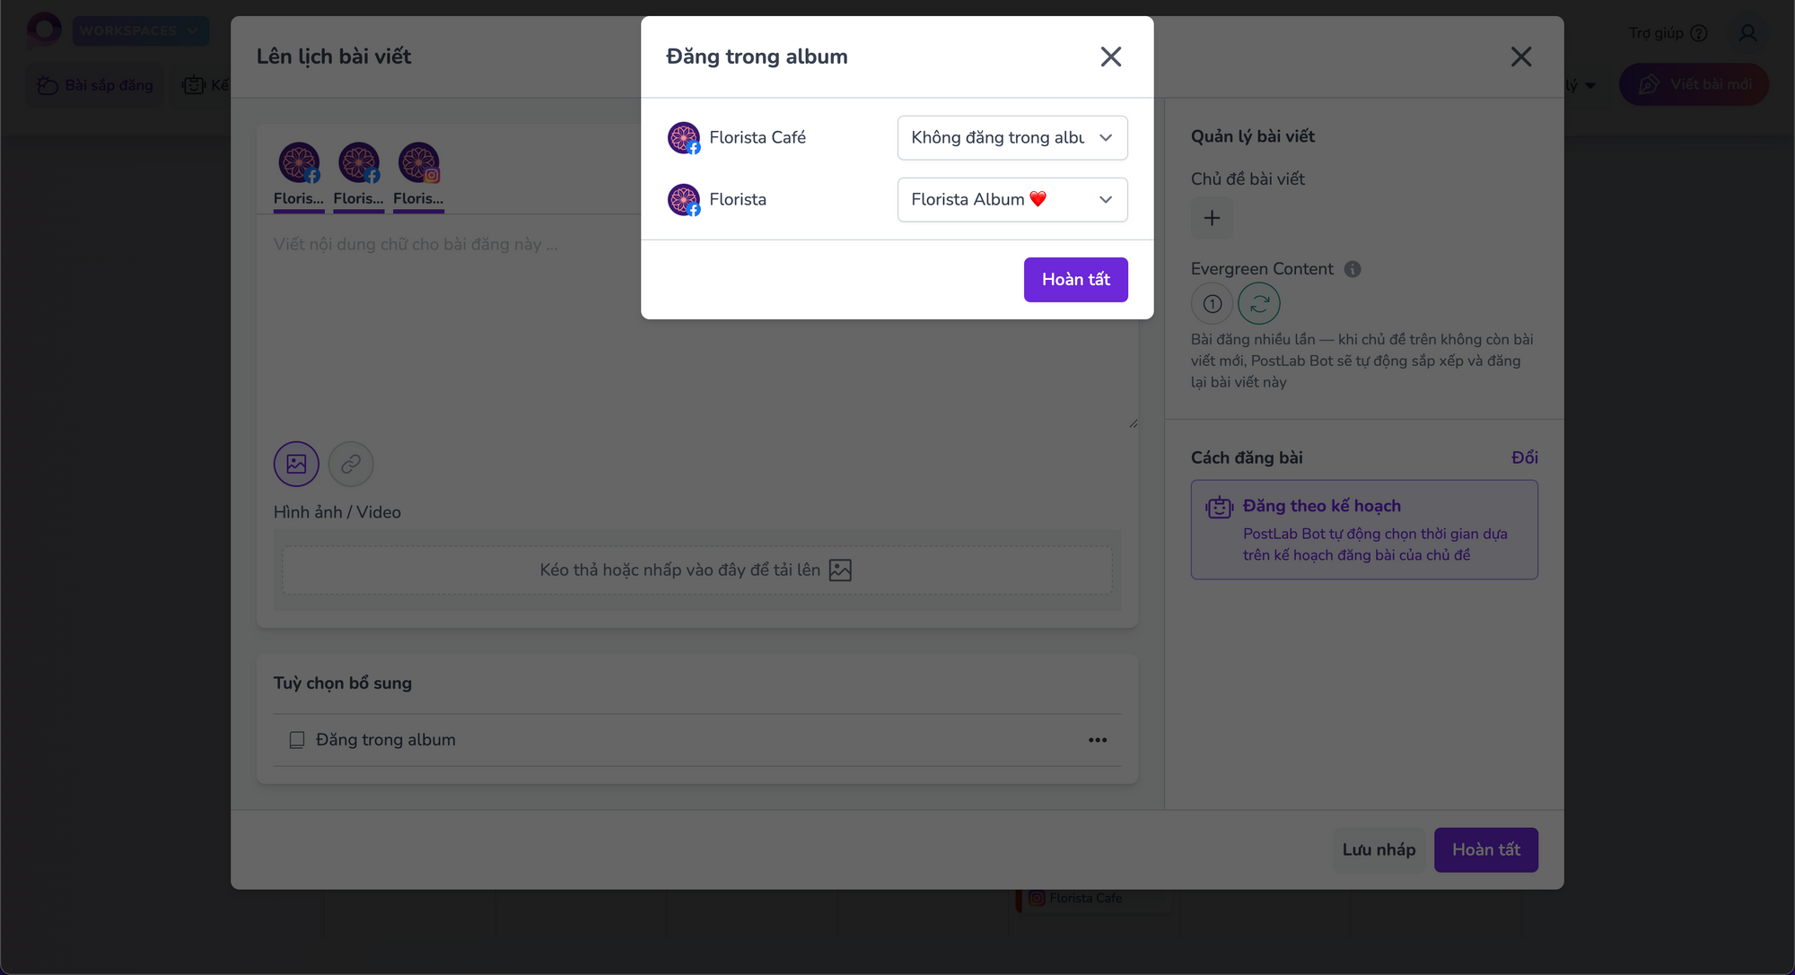Select the publish-once circle icon
The height and width of the screenshot is (975, 1795).
point(1212,304)
